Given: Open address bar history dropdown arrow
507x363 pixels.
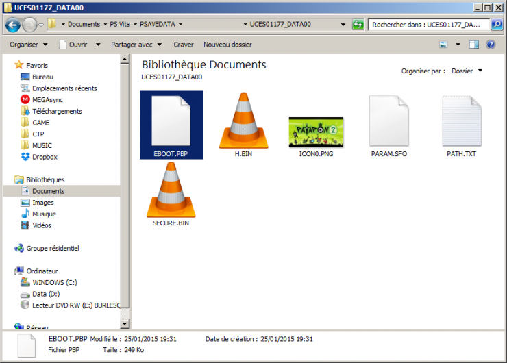Looking at the screenshot, I should pyautogui.click(x=343, y=24).
